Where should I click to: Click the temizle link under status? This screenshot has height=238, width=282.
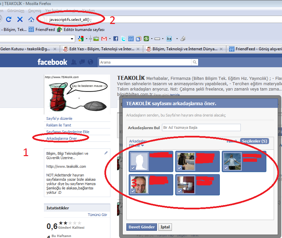click(x=175, y=95)
